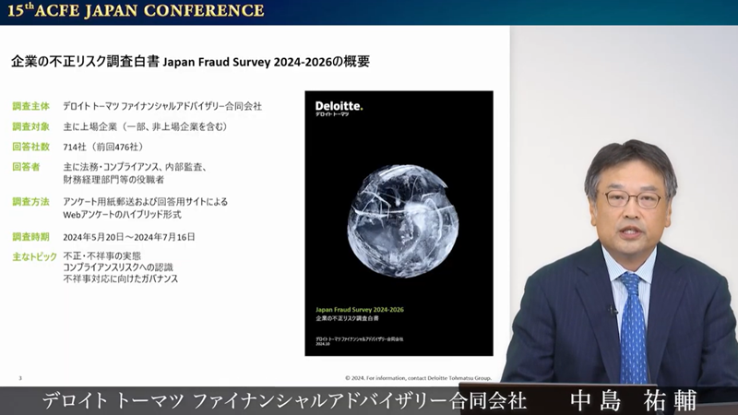Viewport: 738px width, 415px height.
Task: Click the speaker name 中島 祐輔 in the caption
Action: coord(633,401)
